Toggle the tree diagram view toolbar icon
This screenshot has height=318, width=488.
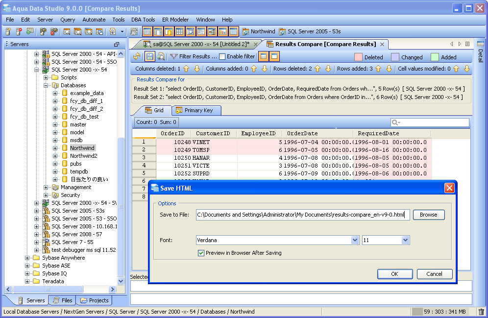[x=212, y=31]
